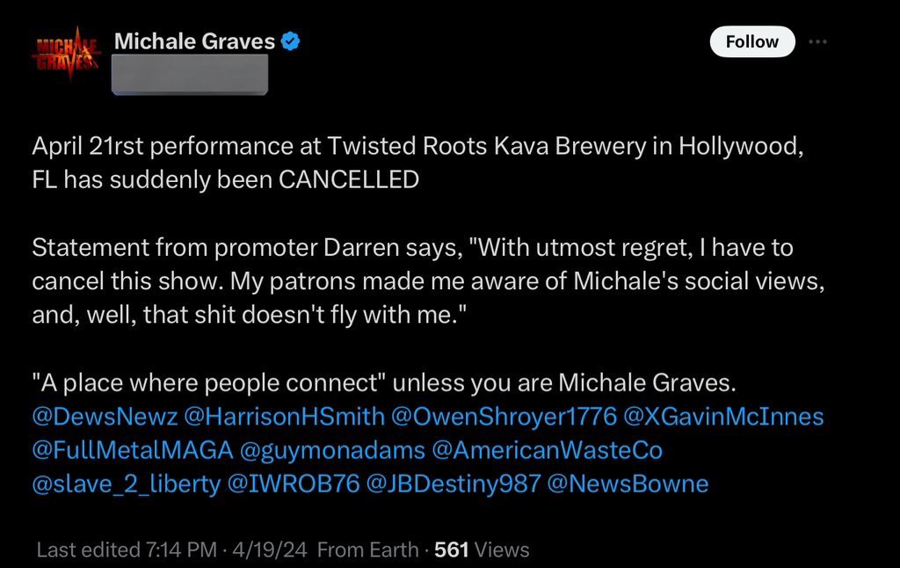Click the From Earth location label

pos(367,550)
